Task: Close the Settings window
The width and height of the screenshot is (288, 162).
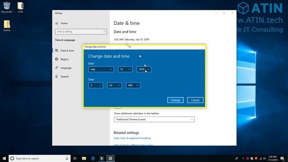Action: click(x=232, y=13)
